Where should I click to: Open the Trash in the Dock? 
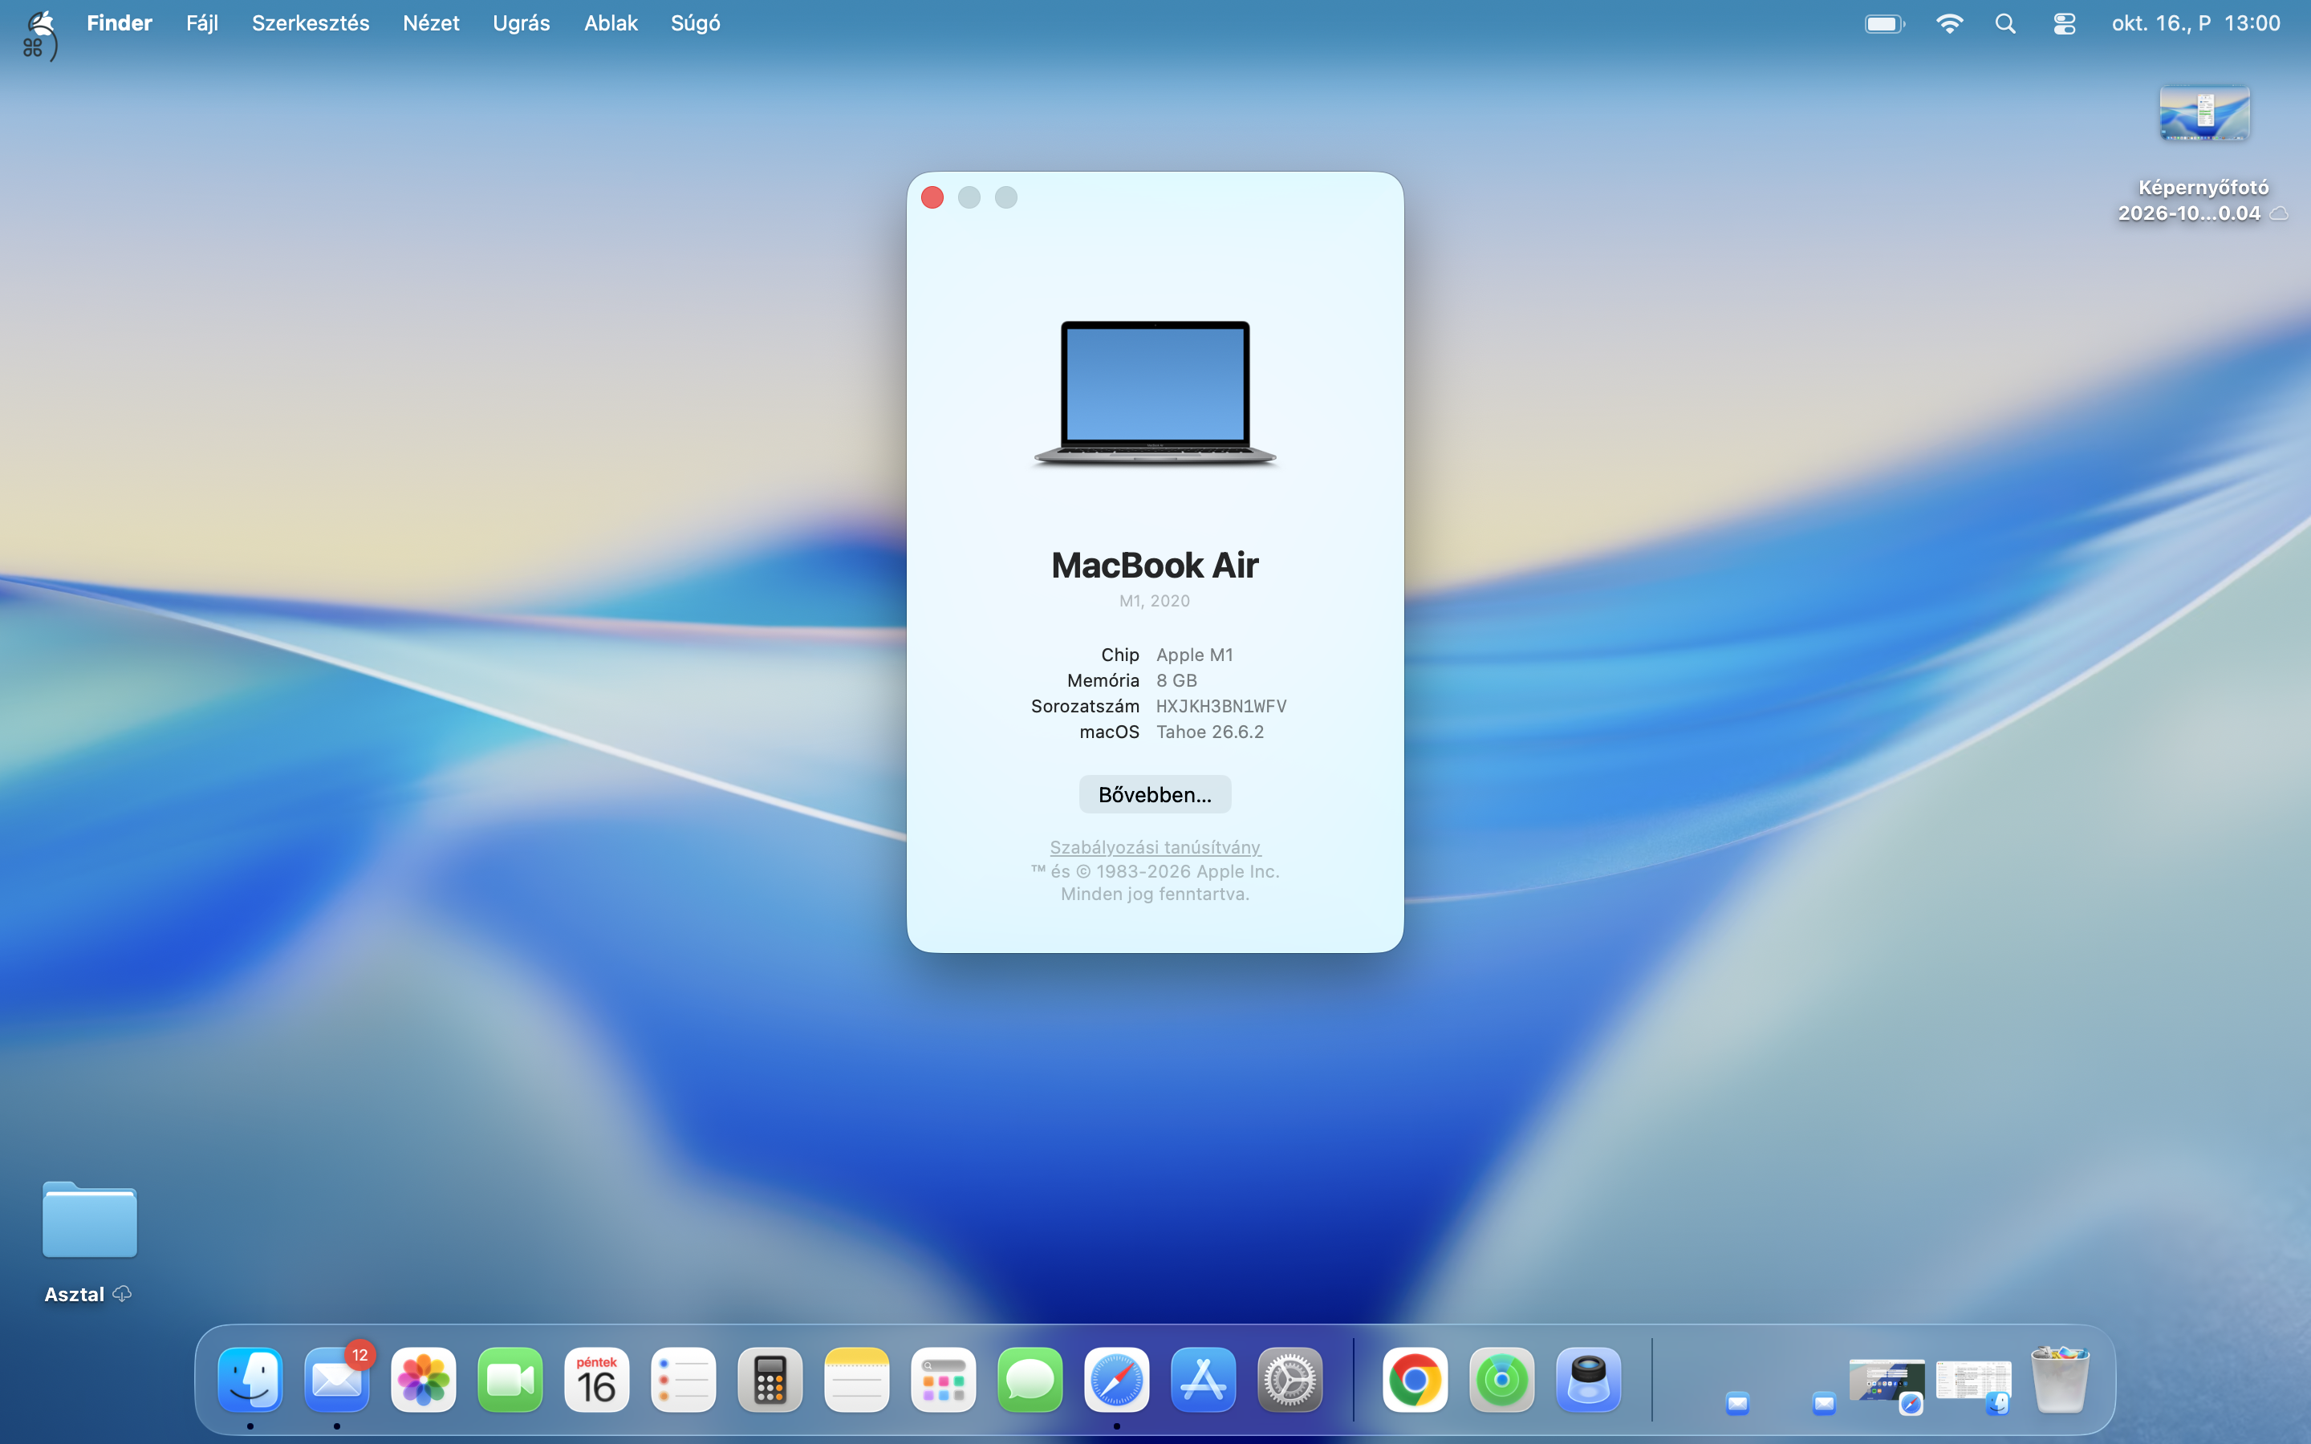pos(2060,1379)
